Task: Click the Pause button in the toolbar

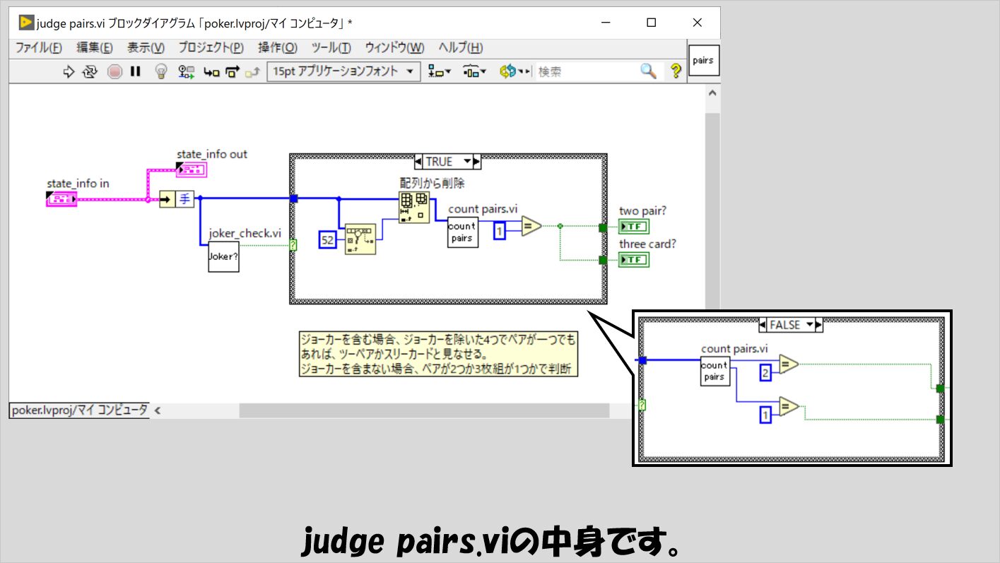Action: click(136, 71)
